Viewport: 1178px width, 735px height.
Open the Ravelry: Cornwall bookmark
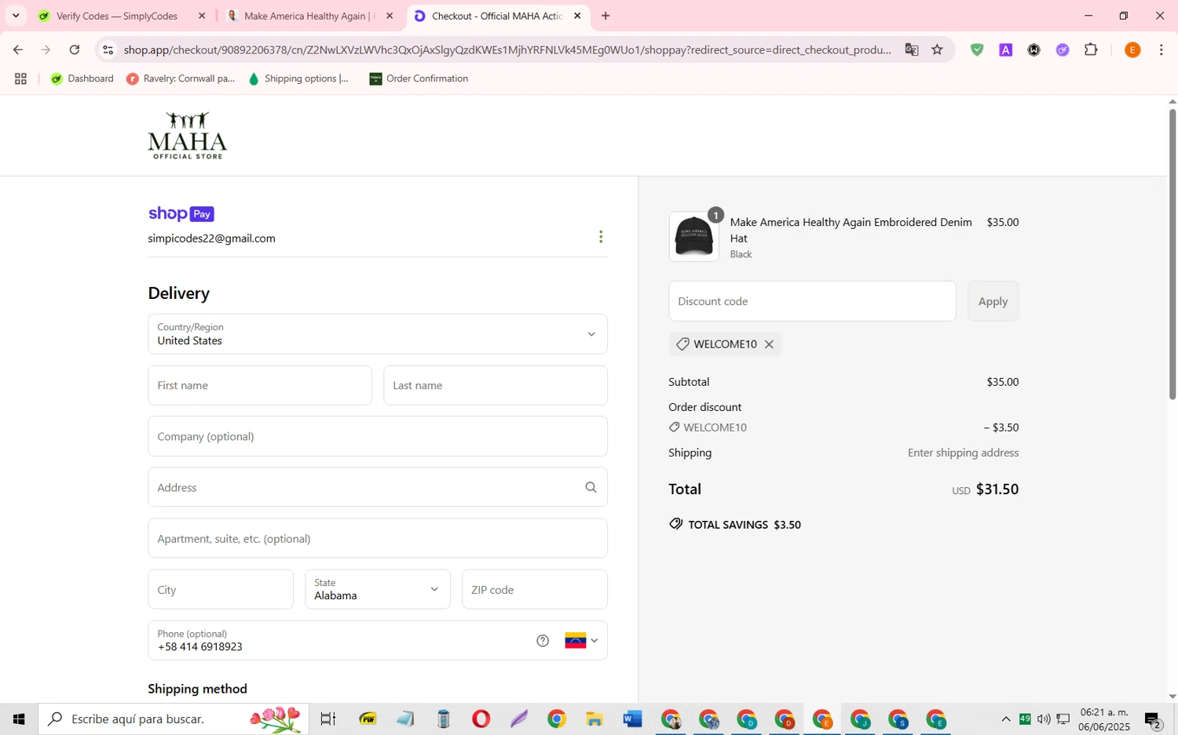pos(181,78)
